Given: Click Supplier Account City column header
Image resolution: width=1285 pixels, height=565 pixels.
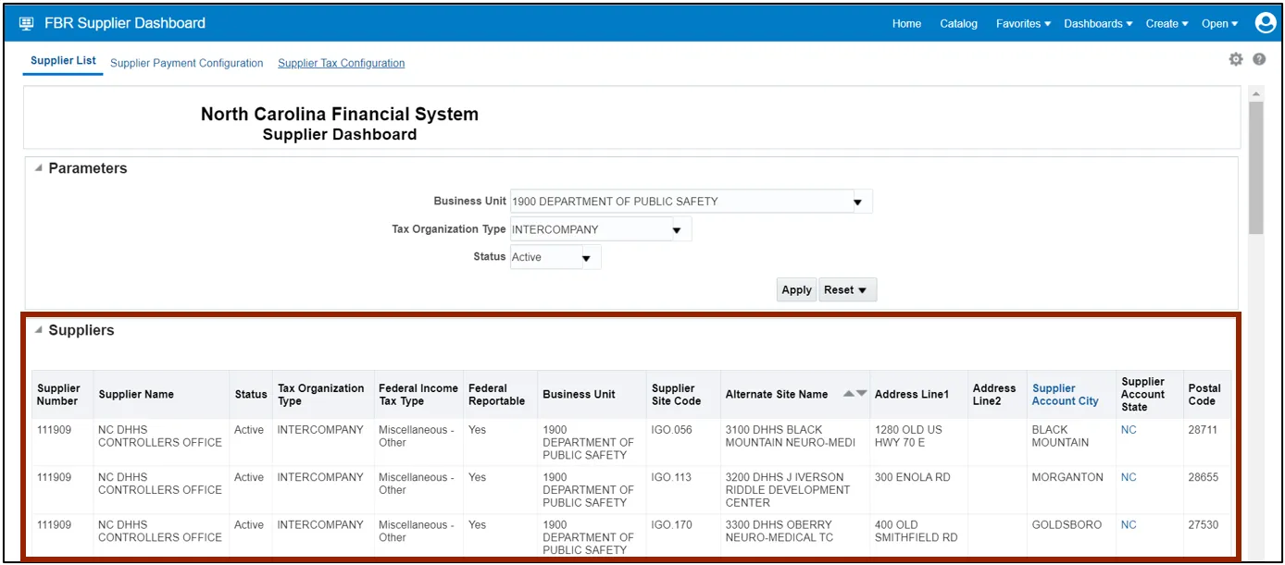Looking at the screenshot, I should [x=1065, y=395].
